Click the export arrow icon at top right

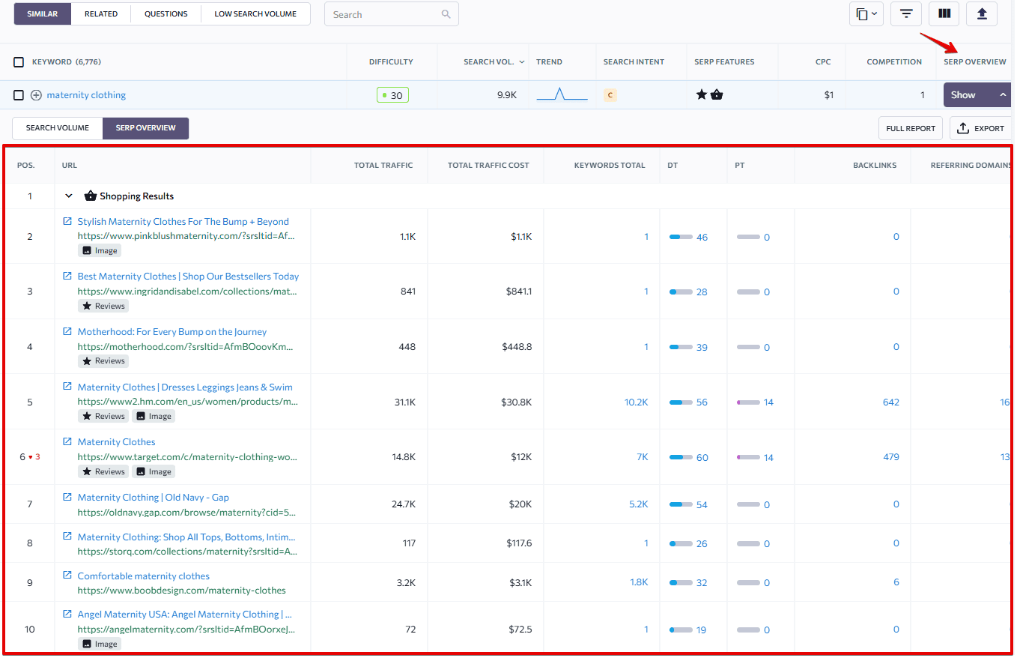(x=982, y=13)
